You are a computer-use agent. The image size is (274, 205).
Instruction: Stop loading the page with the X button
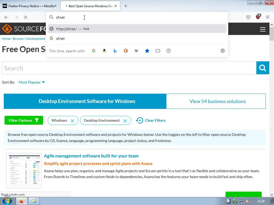coord(26,17)
